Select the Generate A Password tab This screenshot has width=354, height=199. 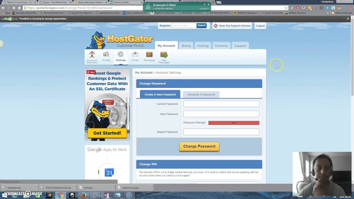(201, 95)
